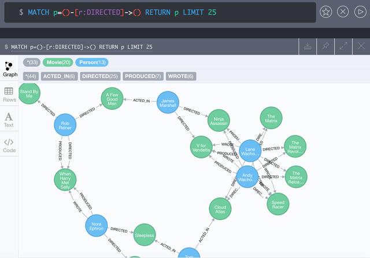Favorite the query using the star icon
Viewport: 370px width, 258px height.
point(325,12)
